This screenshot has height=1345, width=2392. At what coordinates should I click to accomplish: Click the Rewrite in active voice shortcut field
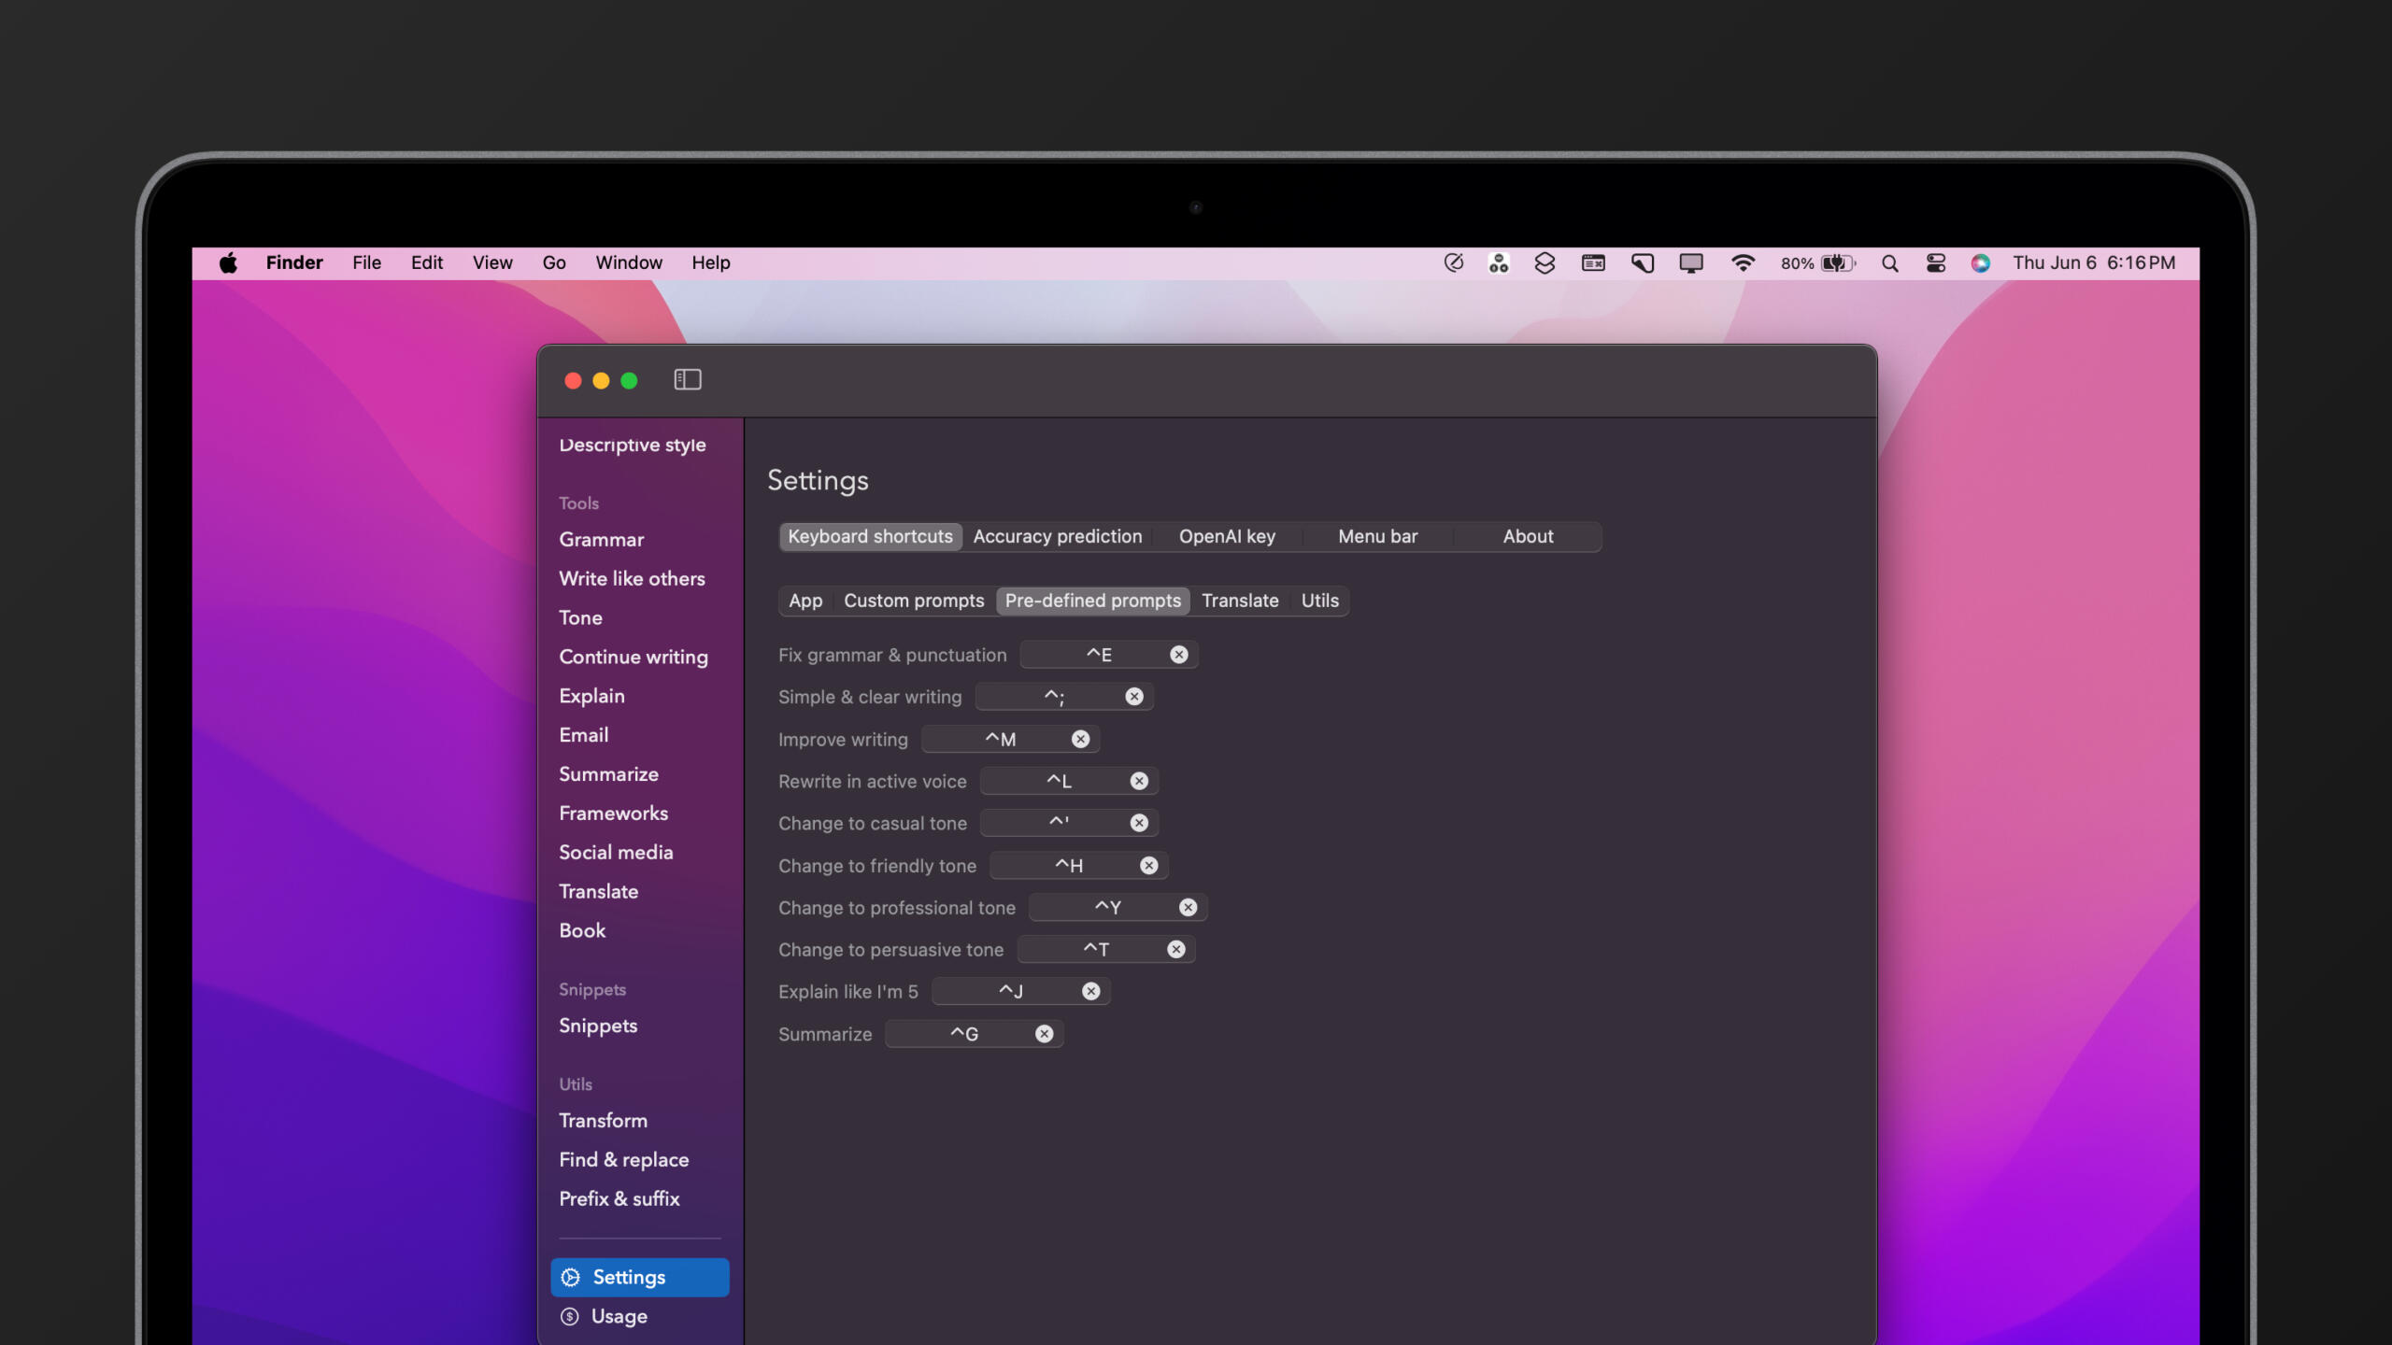pyautogui.click(x=1058, y=781)
